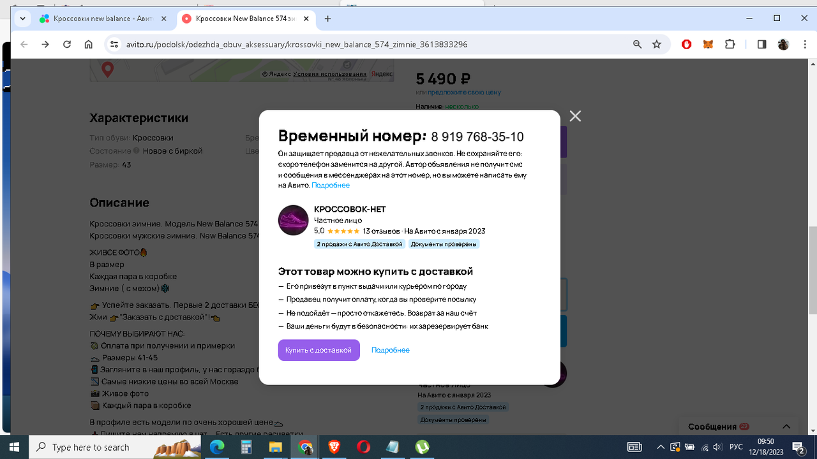
Task: Open the Chrome extensions puzzle icon
Action: coord(730,44)
